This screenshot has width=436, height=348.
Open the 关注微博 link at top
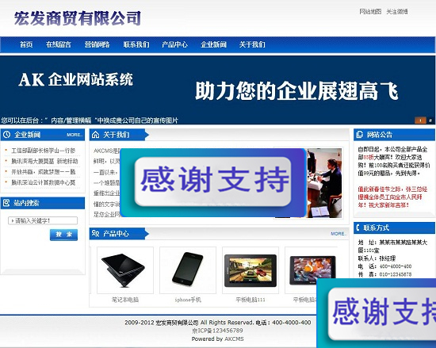(x=397, y=11)
